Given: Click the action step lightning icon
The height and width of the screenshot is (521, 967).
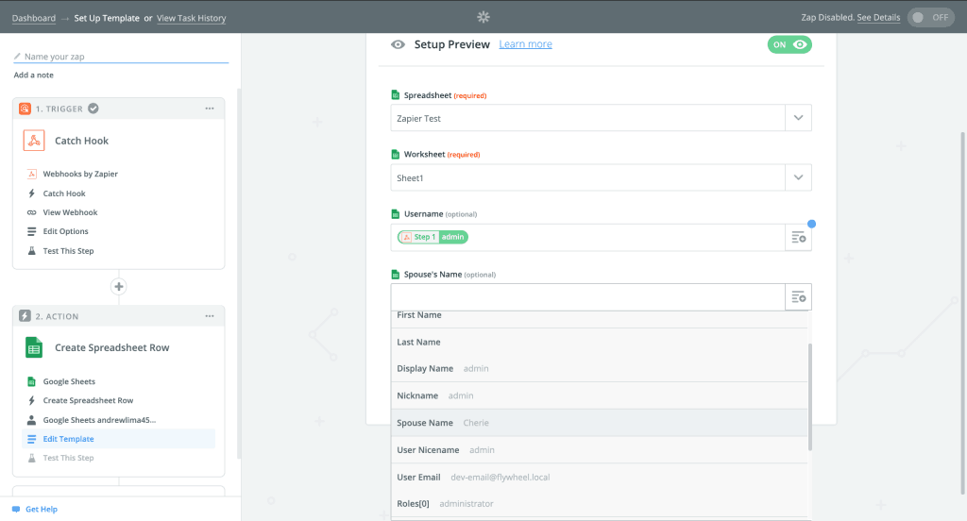Looking at the screenshot, I should [x=25, y=315].
